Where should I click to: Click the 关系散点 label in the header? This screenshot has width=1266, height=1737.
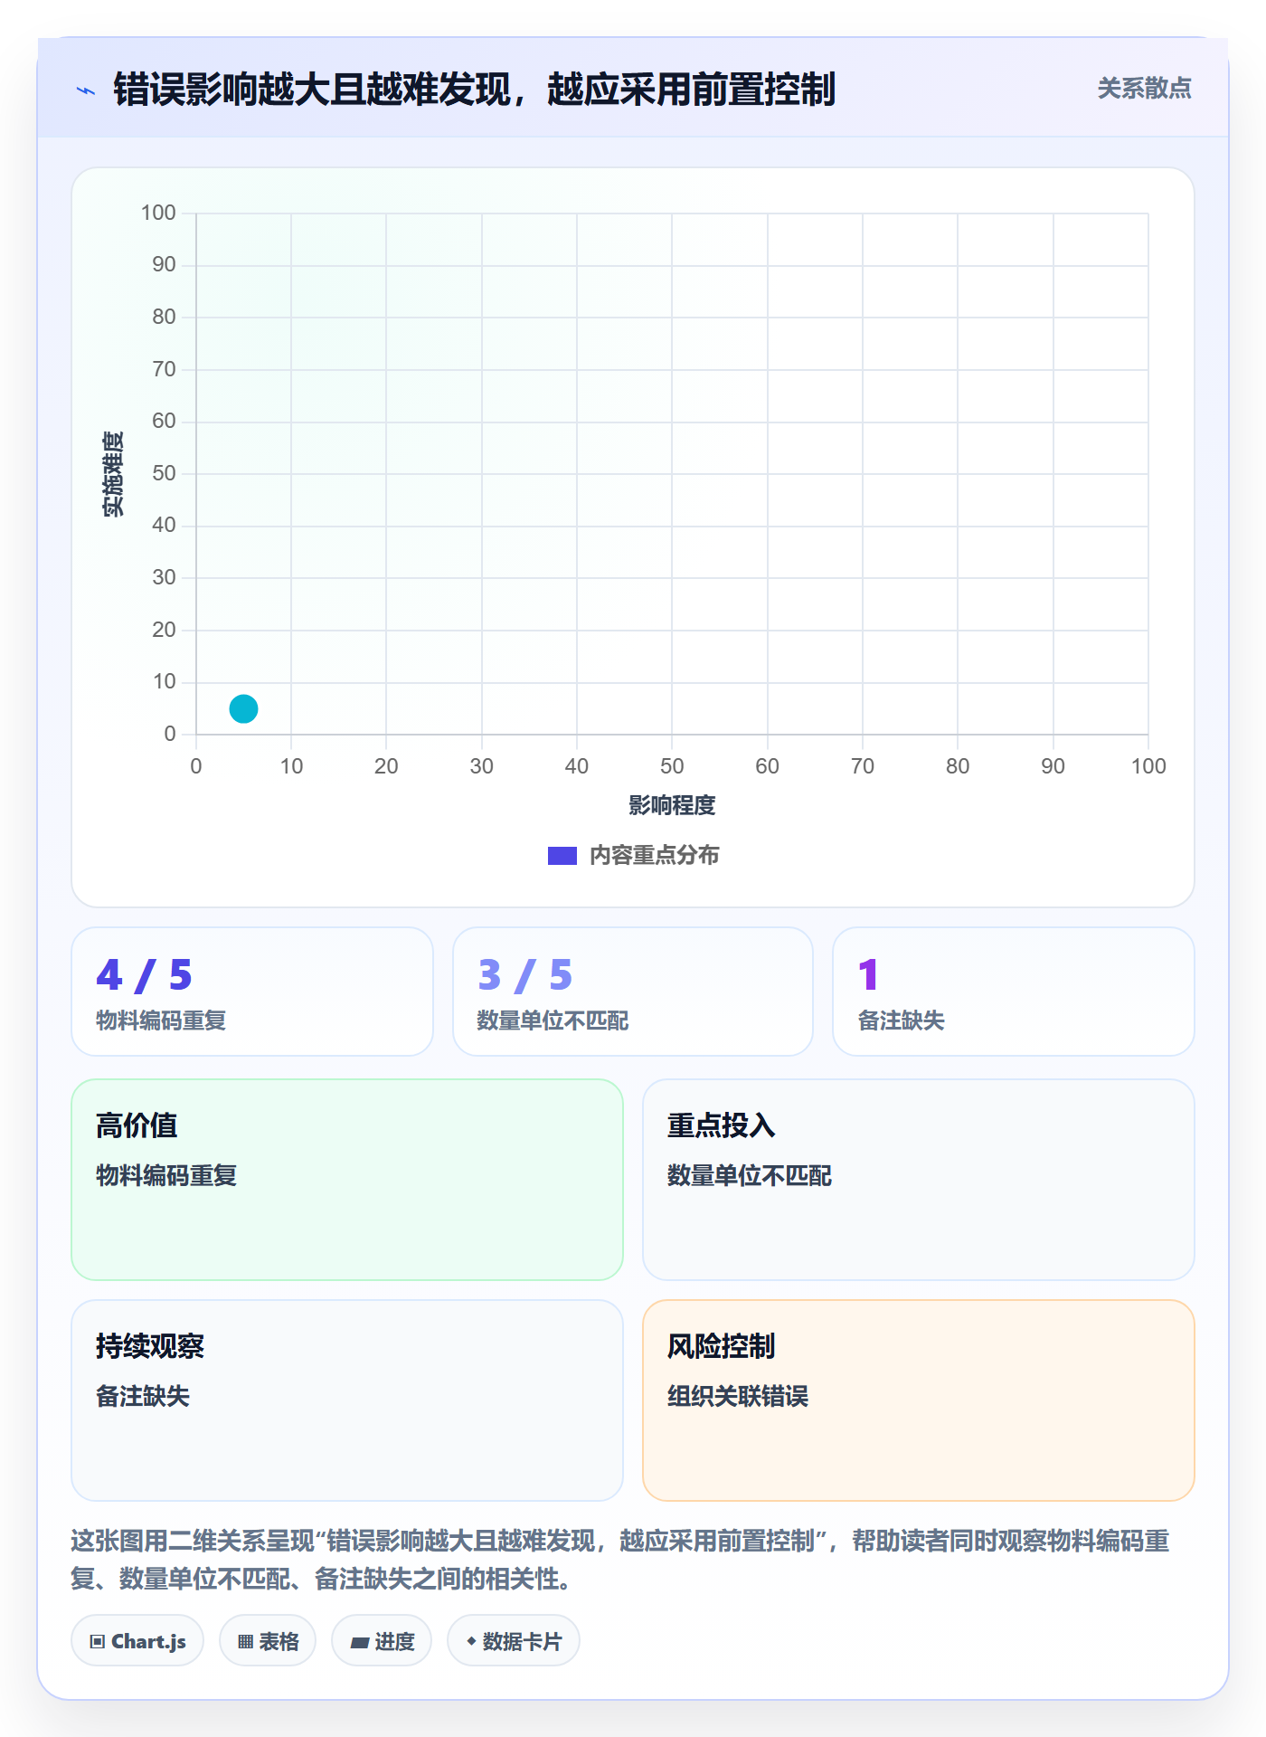tap(1144, 89)
